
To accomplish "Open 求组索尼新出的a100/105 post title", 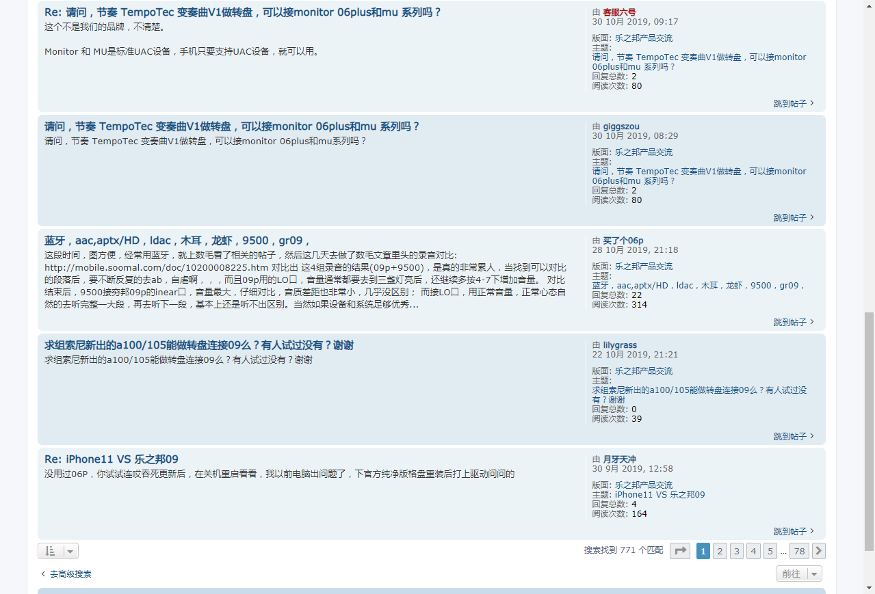I will (x=199, y=345).
